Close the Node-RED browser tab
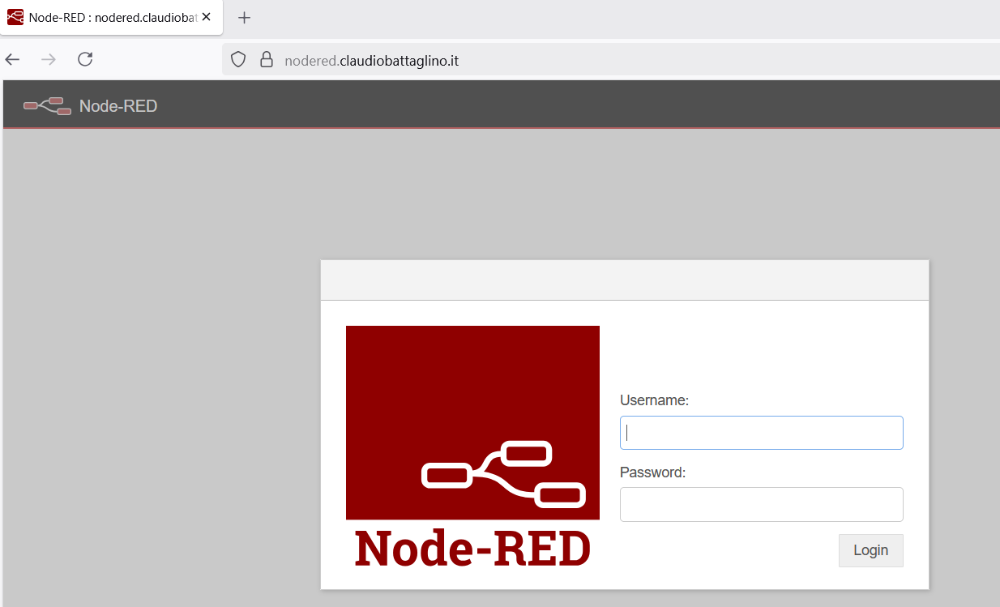 (206, 17)
